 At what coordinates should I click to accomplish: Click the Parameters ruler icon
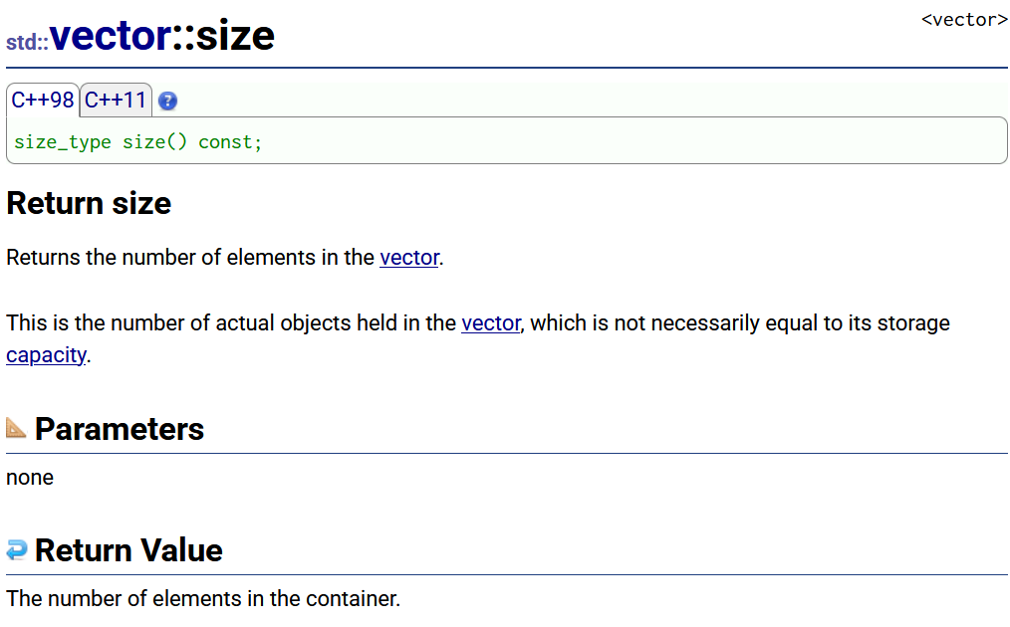pyautogui.click(x=16, y=427)
